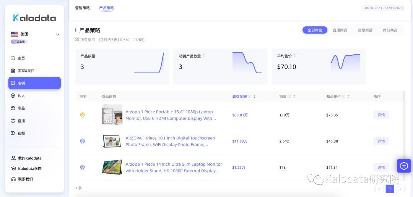
Task: Select the 店铺 sidebar item
Action: (x=34, y=83)
